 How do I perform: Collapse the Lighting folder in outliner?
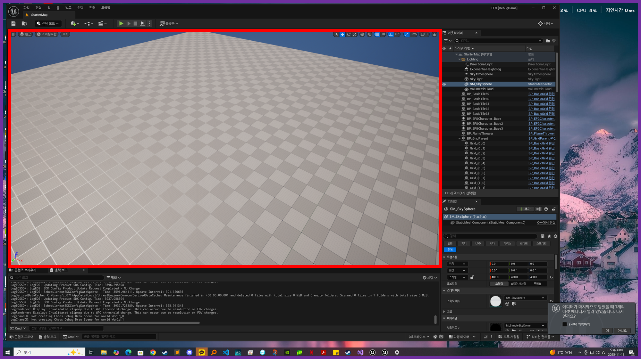[460, 60]
